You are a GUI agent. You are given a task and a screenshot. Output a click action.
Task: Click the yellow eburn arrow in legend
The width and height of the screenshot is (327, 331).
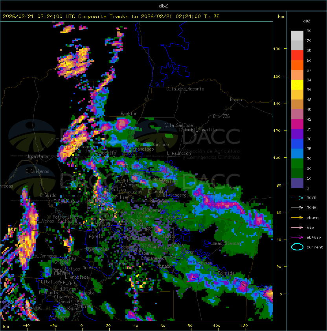point(297,218)
